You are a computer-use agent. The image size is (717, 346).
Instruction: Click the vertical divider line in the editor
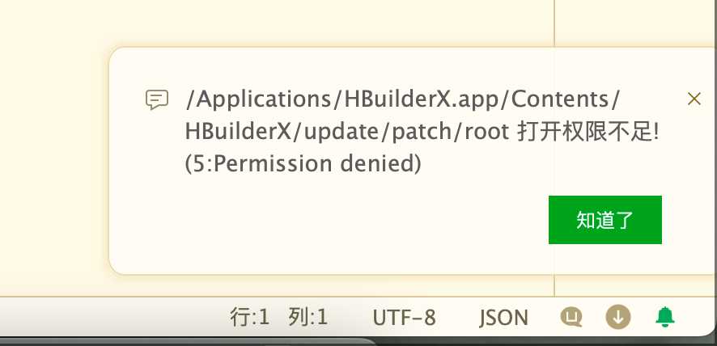(554, 23)
